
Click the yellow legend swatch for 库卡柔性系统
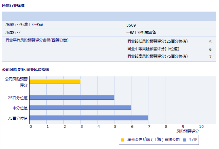click(x=122, y=140)
